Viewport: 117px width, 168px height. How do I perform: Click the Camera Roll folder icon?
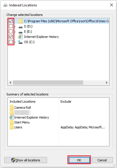[12, 107]
